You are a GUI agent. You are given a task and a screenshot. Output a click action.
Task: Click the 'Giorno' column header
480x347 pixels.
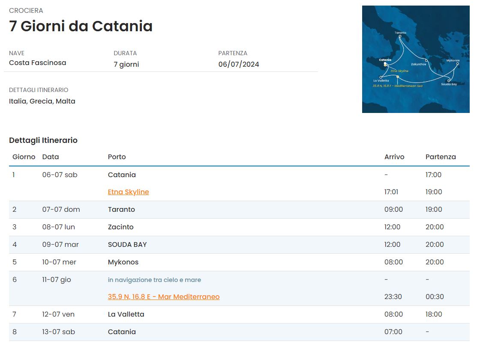[24, 157]
